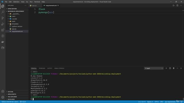Open the Edit menu
This screenshot has width=184, height=103.
(x=10, y=2)
